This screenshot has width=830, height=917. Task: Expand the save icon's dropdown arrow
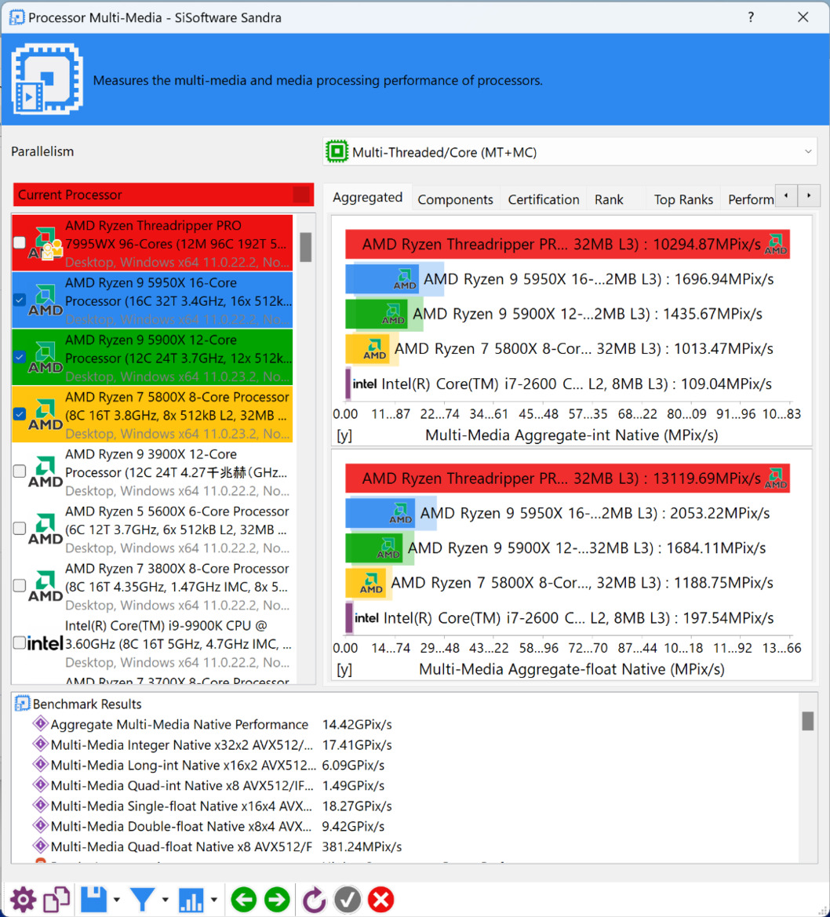(x=117, y=900)
